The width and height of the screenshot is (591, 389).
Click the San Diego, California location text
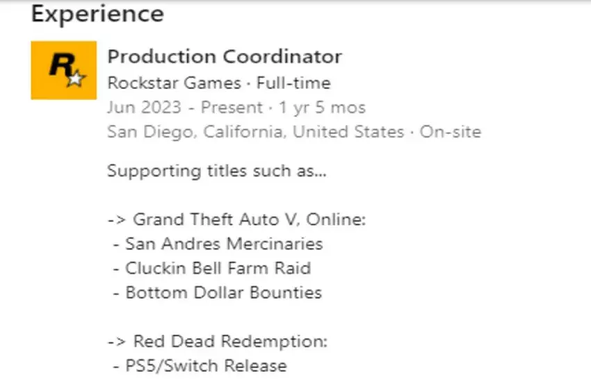click(196, 132)
